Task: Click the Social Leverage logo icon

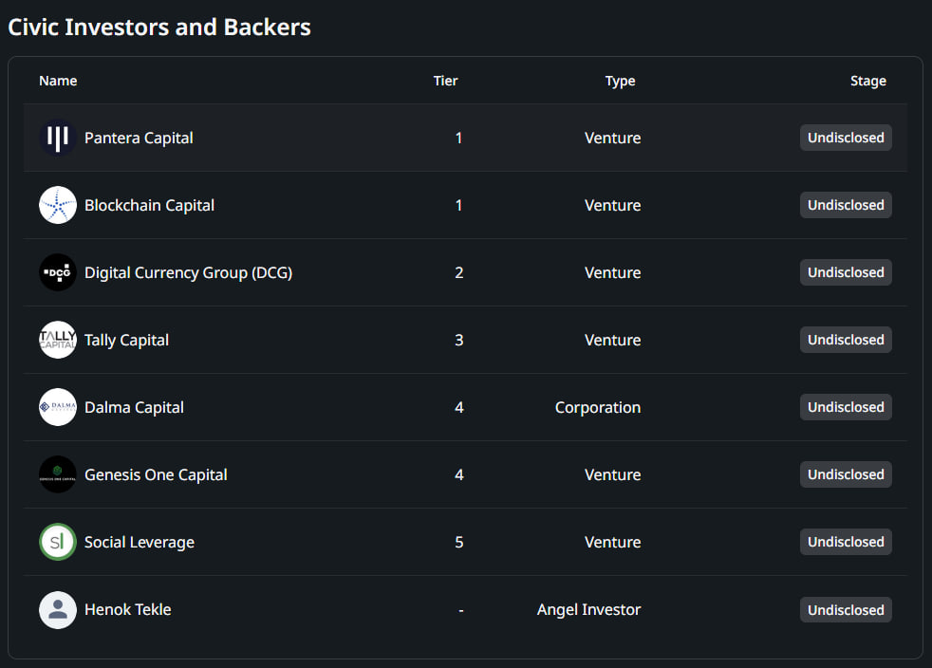Action: (58, 542)
